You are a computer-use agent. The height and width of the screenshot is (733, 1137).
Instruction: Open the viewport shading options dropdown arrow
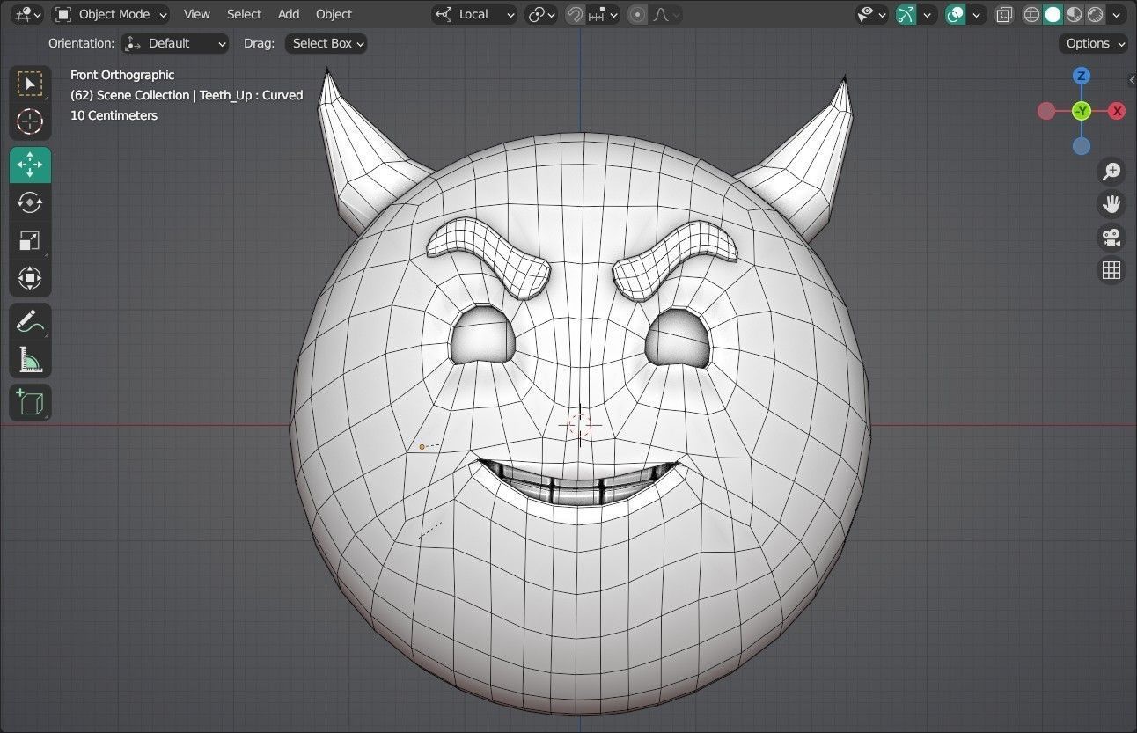pyautogui.click(x=1116, y=14)
